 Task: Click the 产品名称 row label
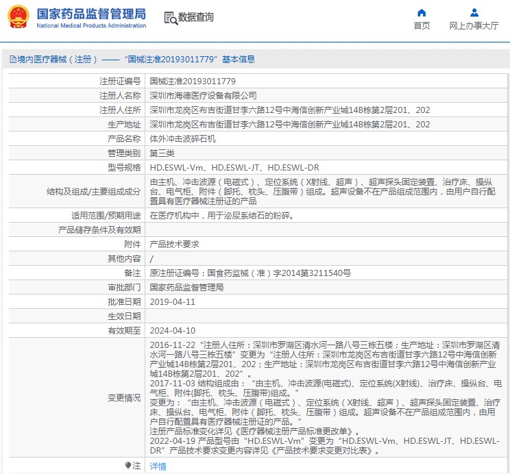tap(124, 139)
